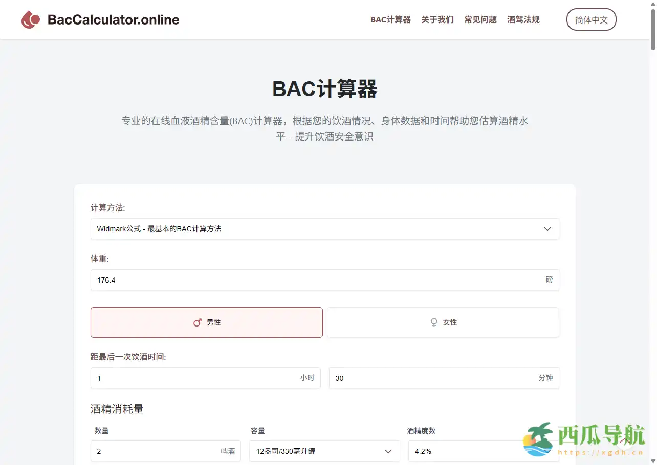Open the 酒驾法规 page
Screen dimensions: 657x465
point(523,19)
